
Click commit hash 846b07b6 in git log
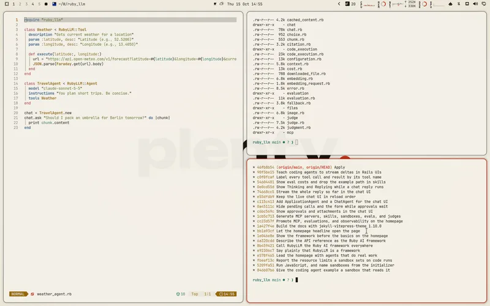265,270
